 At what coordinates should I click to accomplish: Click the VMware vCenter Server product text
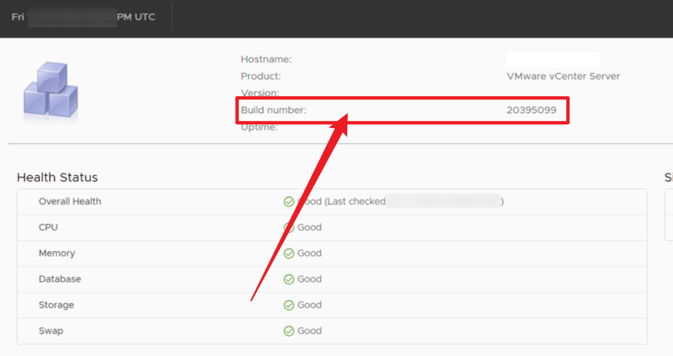pos(563,76)
